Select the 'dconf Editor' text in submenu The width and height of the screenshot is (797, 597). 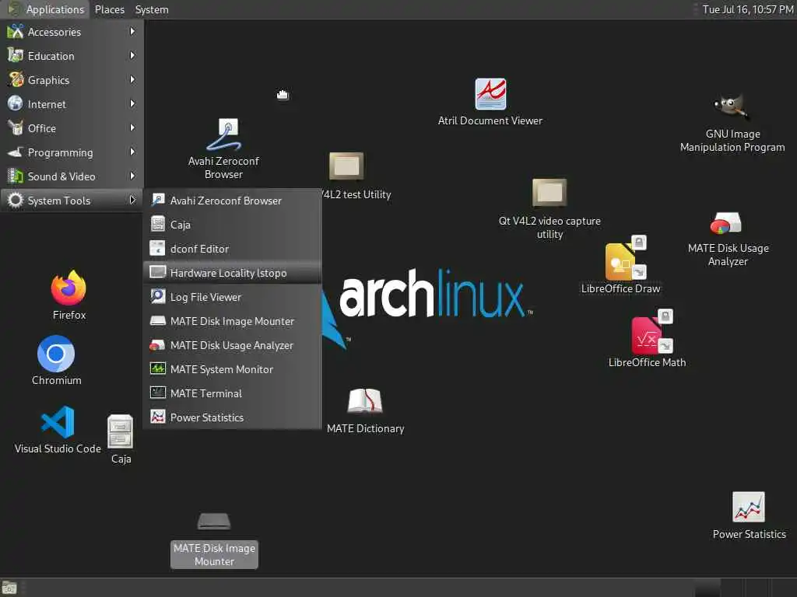coord(199,249)
